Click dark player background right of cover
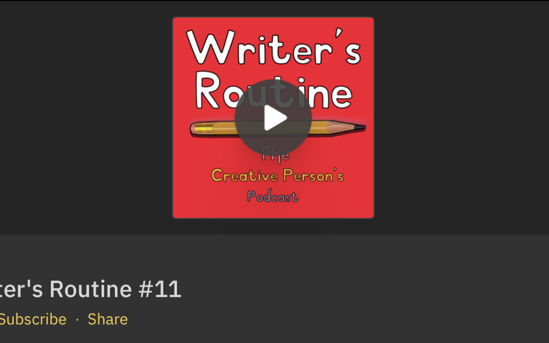 click(x=457, y=117)
